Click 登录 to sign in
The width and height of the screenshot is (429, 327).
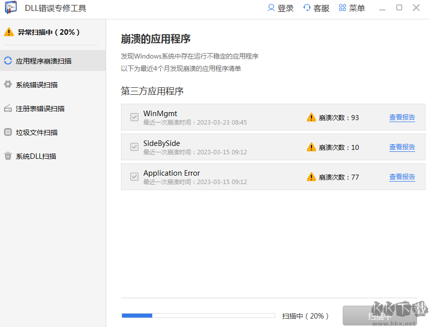click(x=281, y=8)
